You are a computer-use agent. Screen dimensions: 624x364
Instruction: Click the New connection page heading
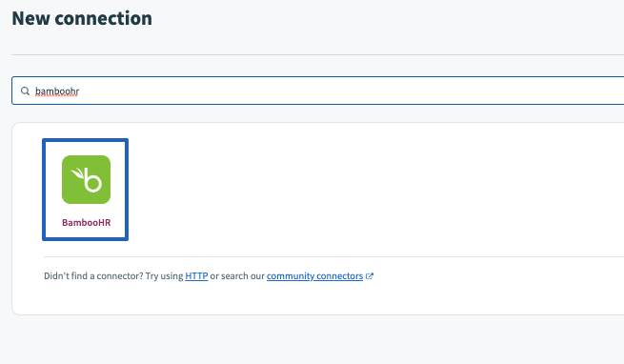[x=82, y=18]
